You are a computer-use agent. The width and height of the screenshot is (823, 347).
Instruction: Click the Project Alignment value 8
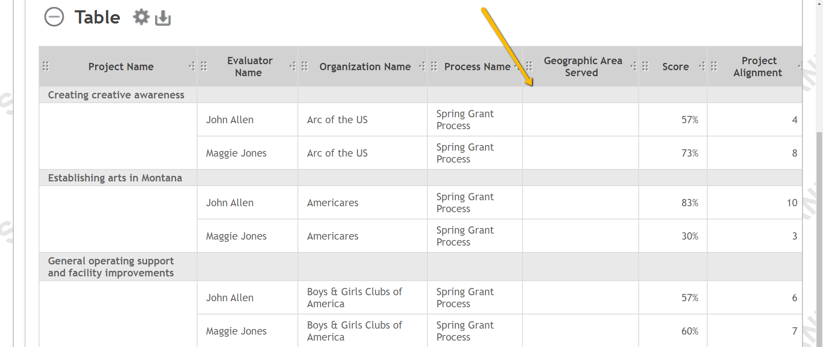tap(795, 153)
